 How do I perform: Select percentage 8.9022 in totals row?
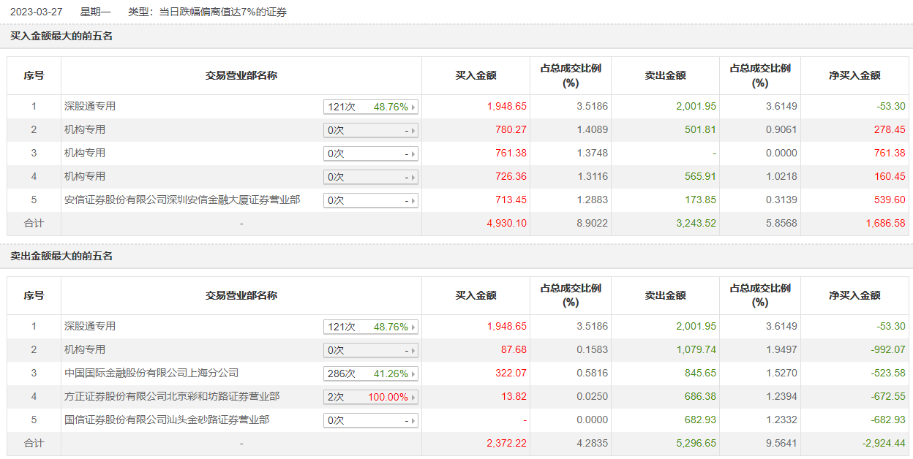pyautogui.click(x=592, y=223)
